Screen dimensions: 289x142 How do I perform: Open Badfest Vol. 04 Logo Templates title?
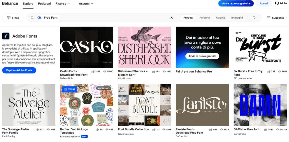[x=74, y=131]
